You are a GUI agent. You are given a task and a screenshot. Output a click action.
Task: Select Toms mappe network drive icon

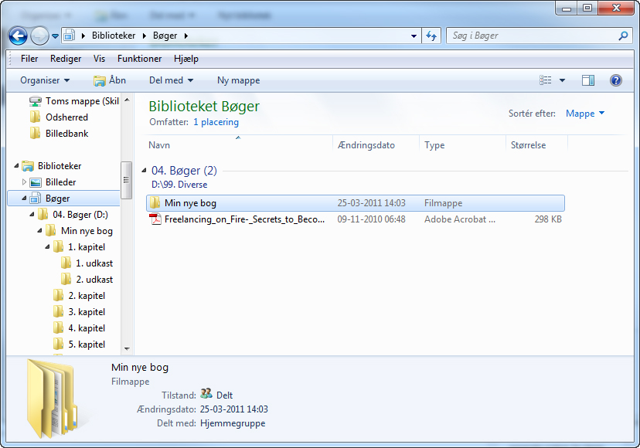pyautogui.click(x=36, y=100)
